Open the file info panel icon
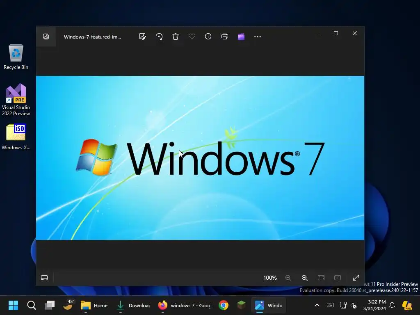This screenshot has height=315, width=420. pyautogui.click(x=208, y=37)
